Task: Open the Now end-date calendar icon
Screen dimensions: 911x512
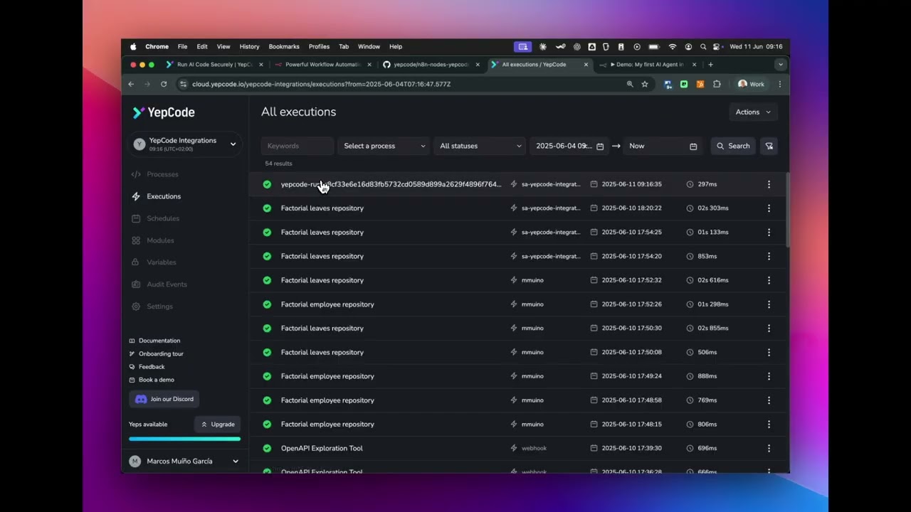Action: [x=693, y=146]
